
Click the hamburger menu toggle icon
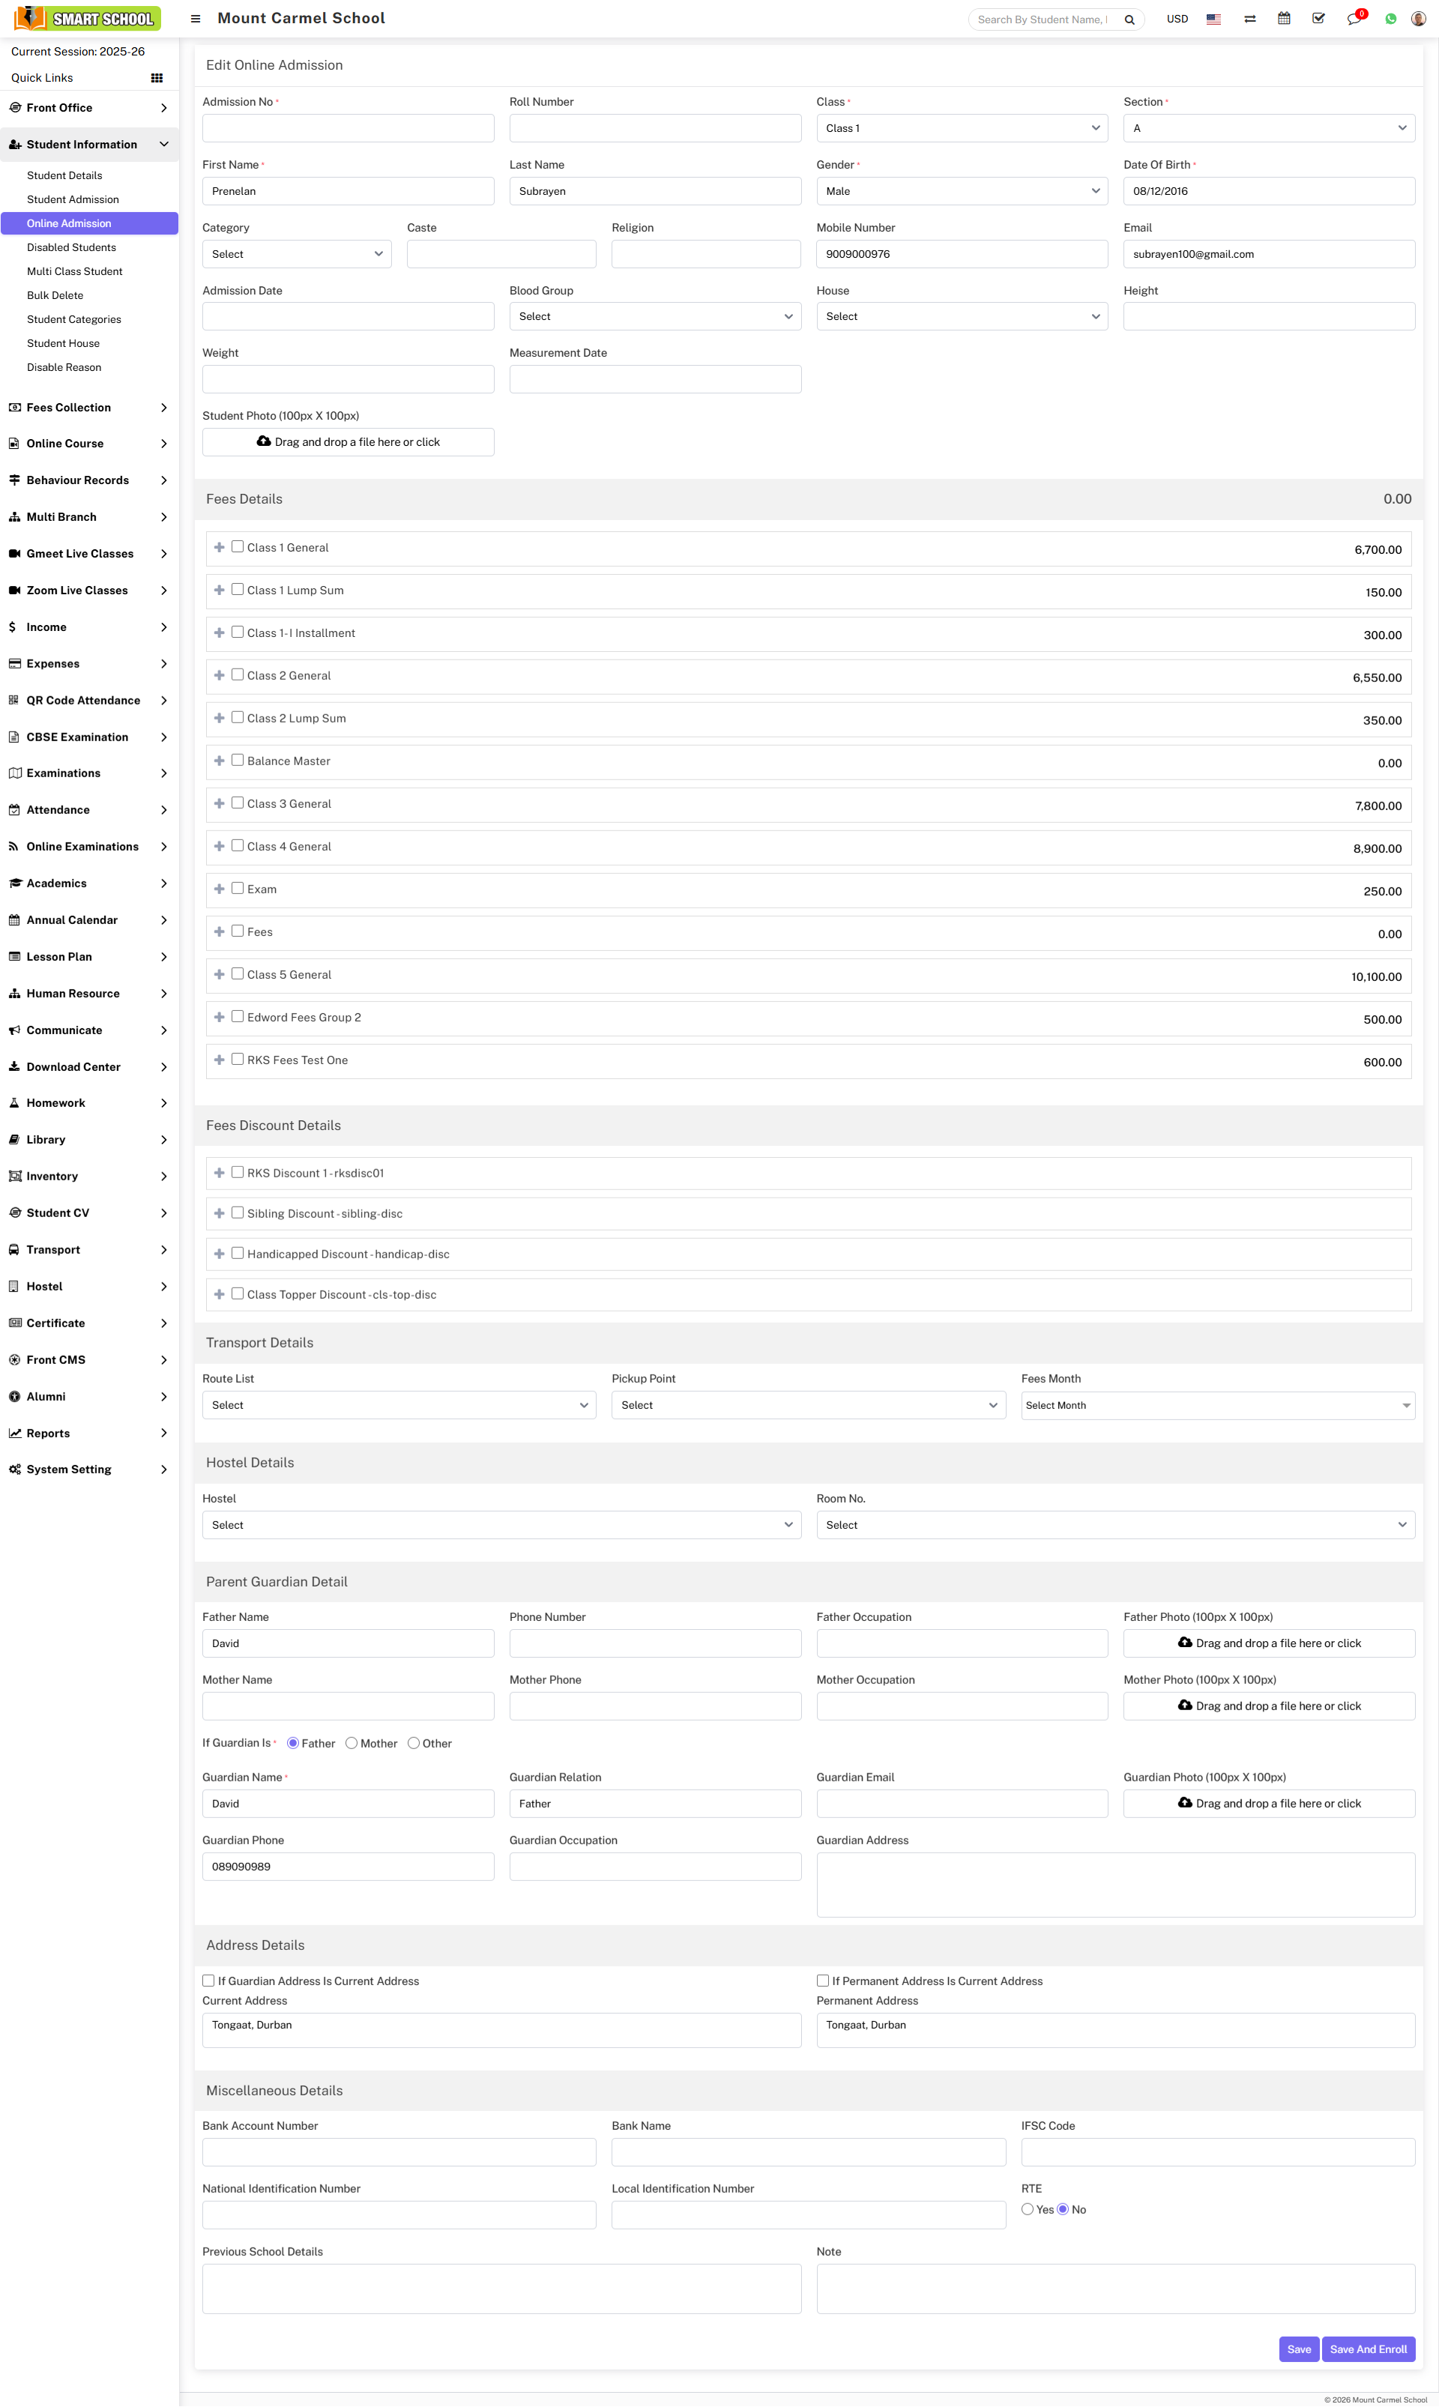tap(195, 19)
